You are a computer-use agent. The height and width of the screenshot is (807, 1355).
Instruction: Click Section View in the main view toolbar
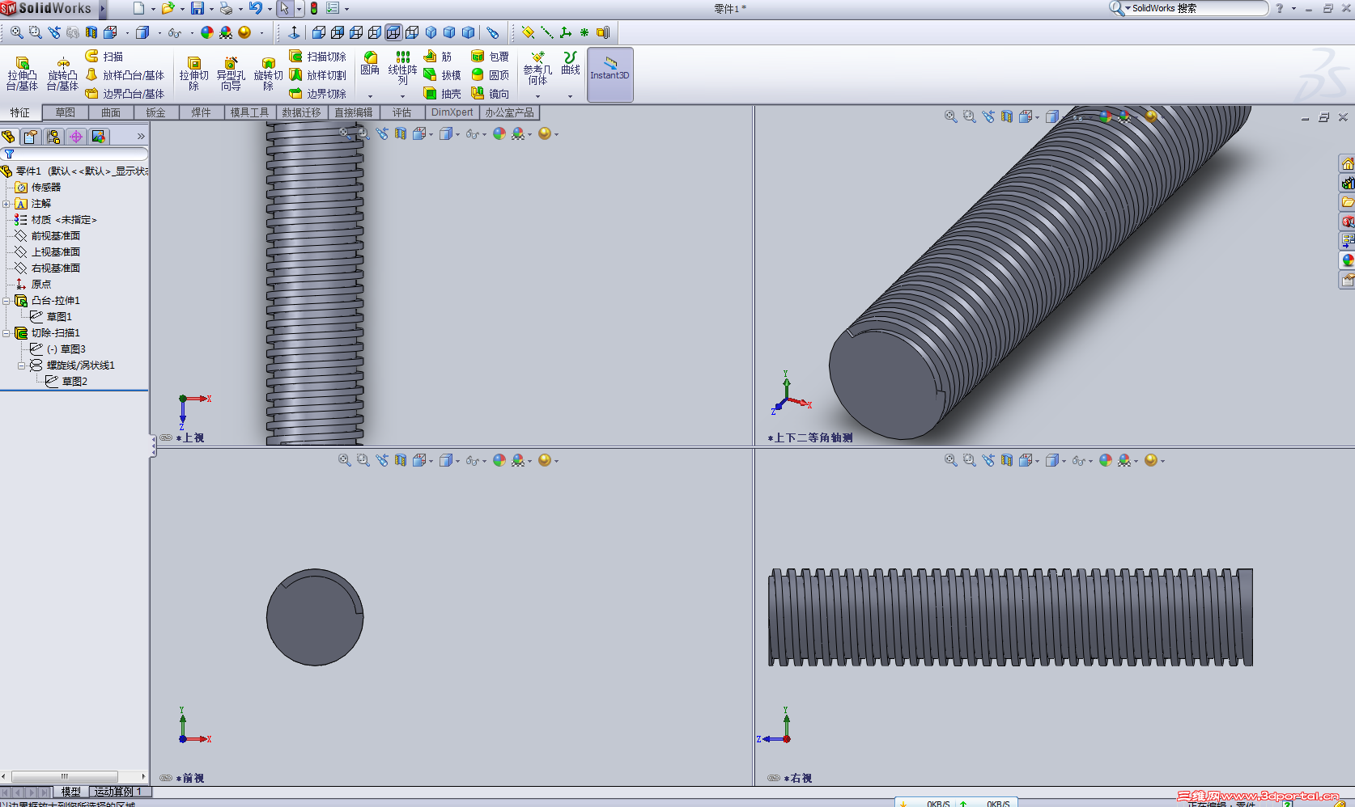(x=91, y=32)
